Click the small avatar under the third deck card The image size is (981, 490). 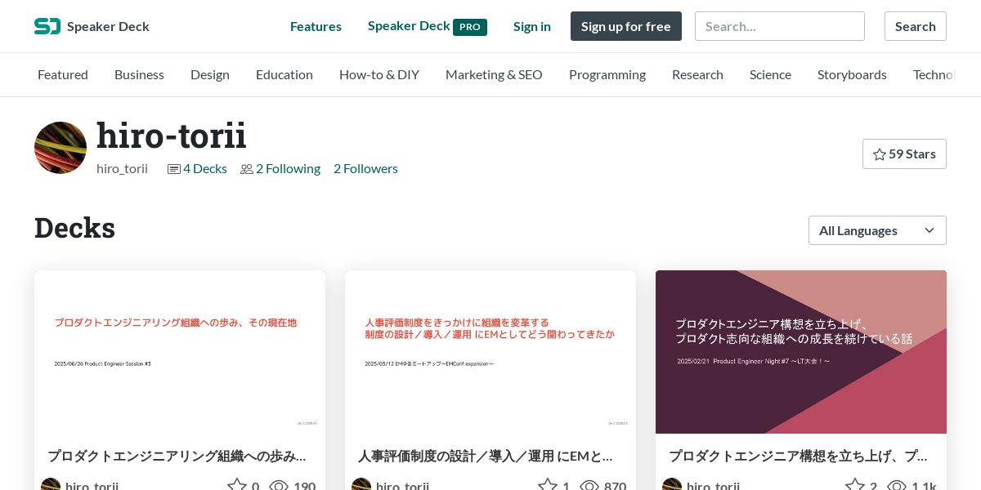672,484
